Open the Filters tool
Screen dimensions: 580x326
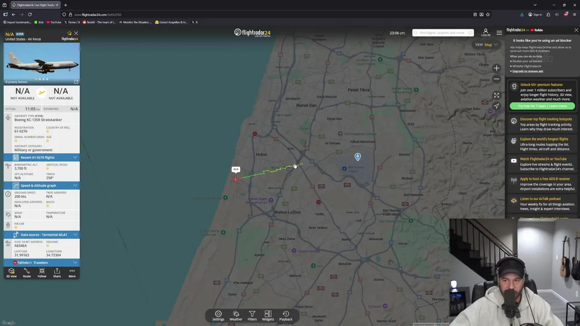(x=252, y=316)
